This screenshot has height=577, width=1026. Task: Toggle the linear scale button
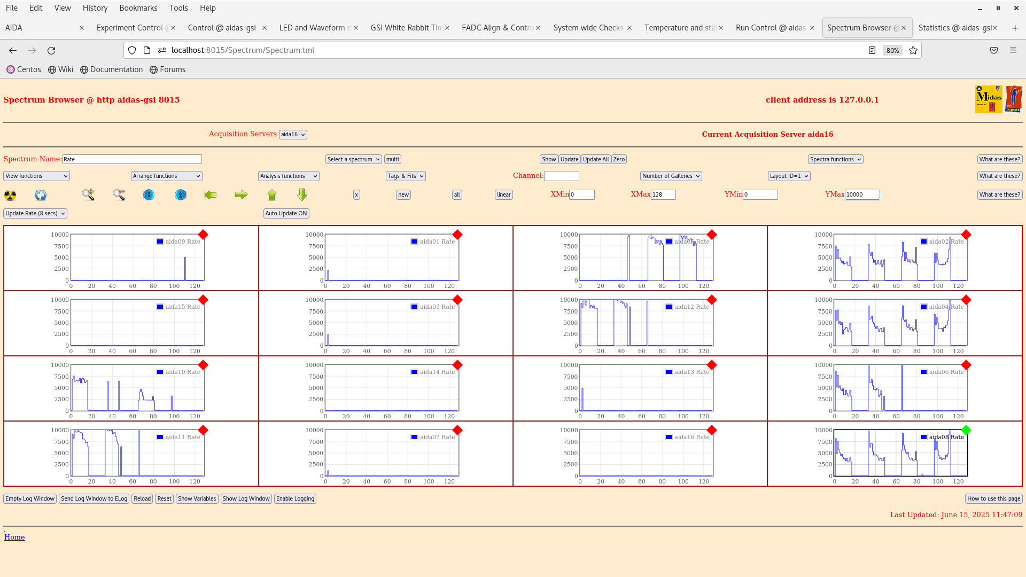click(503, 195)
